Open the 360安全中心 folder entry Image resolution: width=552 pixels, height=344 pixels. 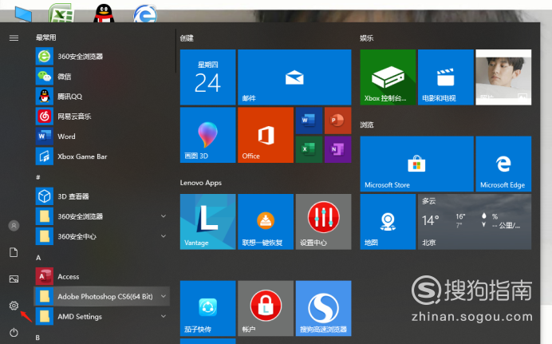coord(102,236)
